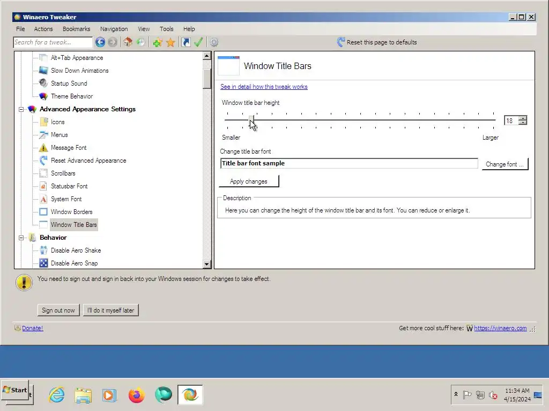
Task: Open See in detail how this tweak works link
Action: (264, 87)
